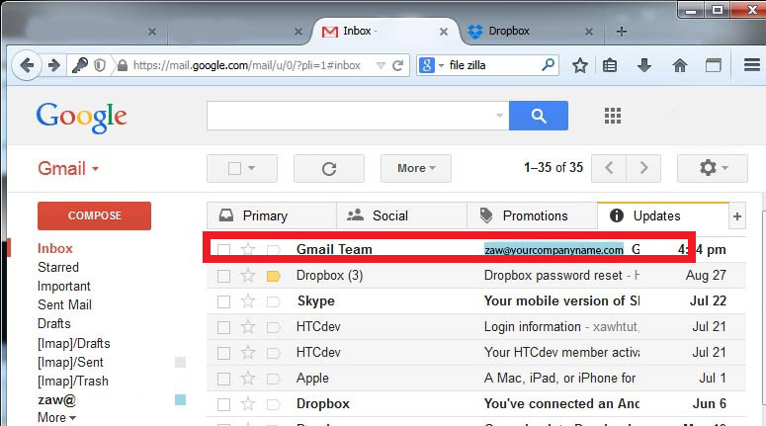Viewport: 766px width, 426px height.
Task: Refresh the Gmail inbox
Action: point(329,169)
